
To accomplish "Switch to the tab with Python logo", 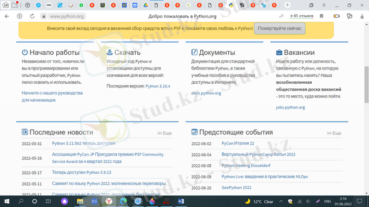I will [x=231, y=5].
